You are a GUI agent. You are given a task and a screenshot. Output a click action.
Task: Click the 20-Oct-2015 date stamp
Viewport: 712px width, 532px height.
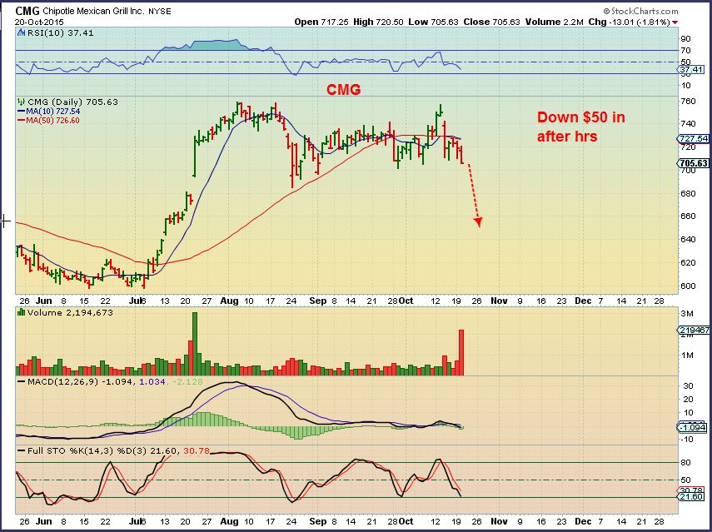pos(39,22)
